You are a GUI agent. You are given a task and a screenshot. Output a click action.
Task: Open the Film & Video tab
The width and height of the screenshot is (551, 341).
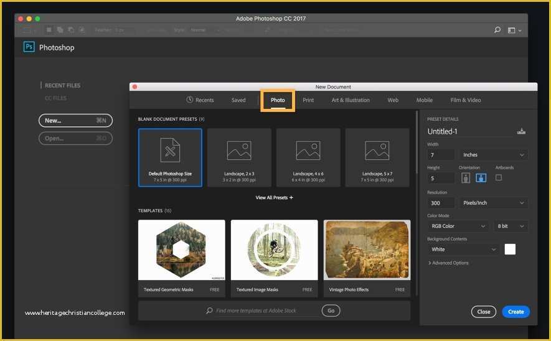point(465,100)
